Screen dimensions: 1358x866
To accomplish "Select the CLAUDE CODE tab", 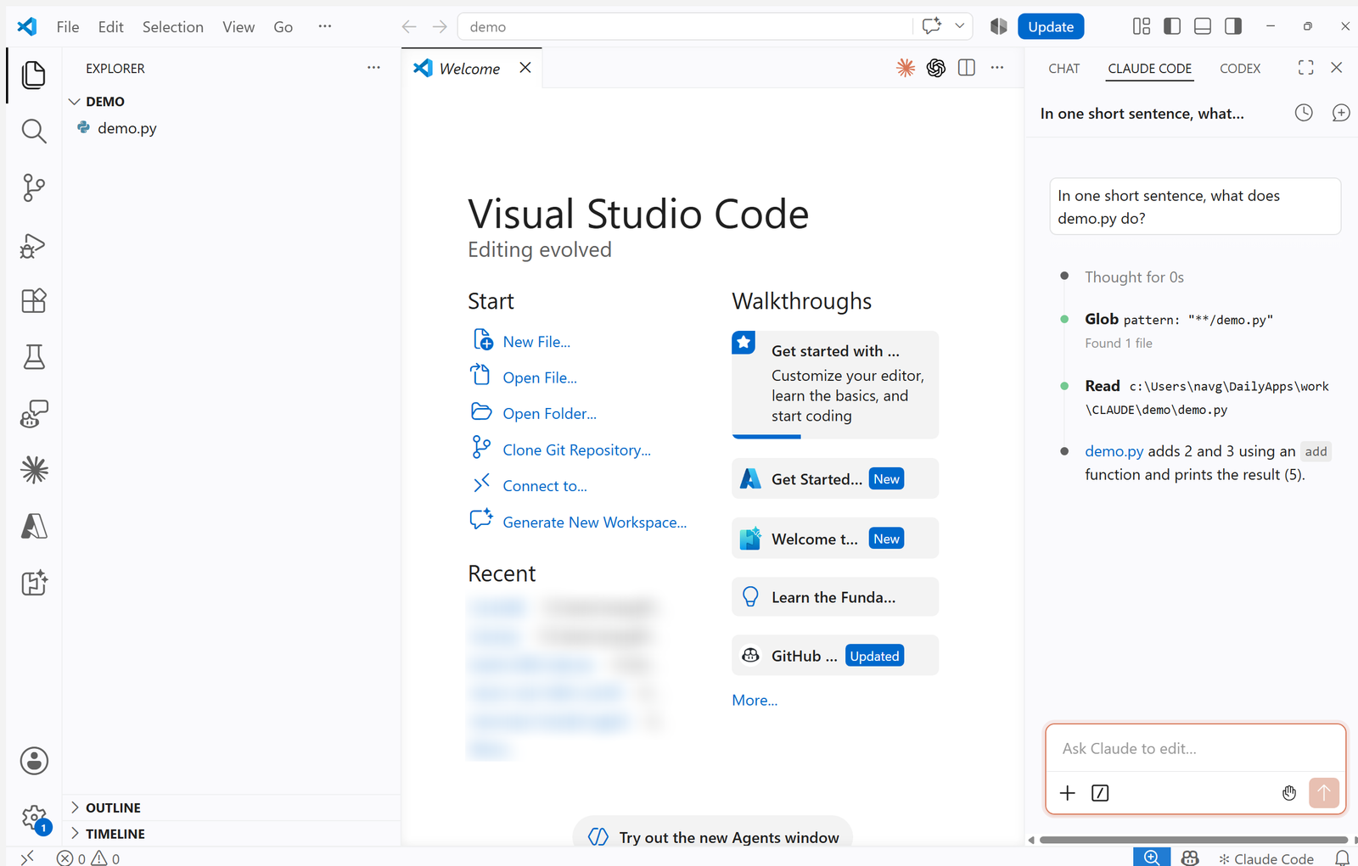I will tap(1150, 69).
